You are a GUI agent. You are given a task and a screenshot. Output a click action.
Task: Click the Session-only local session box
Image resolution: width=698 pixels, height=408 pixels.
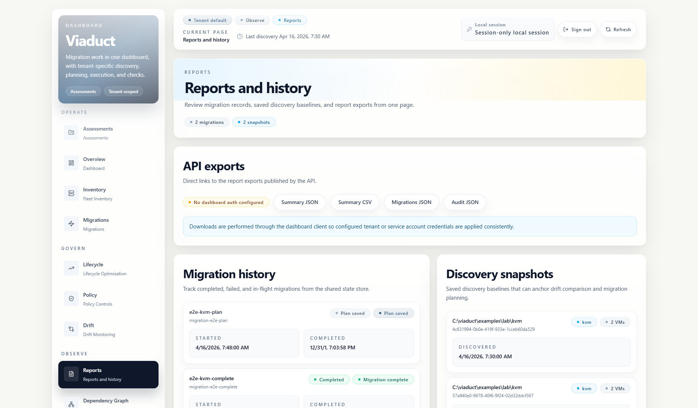click(508, 29)
